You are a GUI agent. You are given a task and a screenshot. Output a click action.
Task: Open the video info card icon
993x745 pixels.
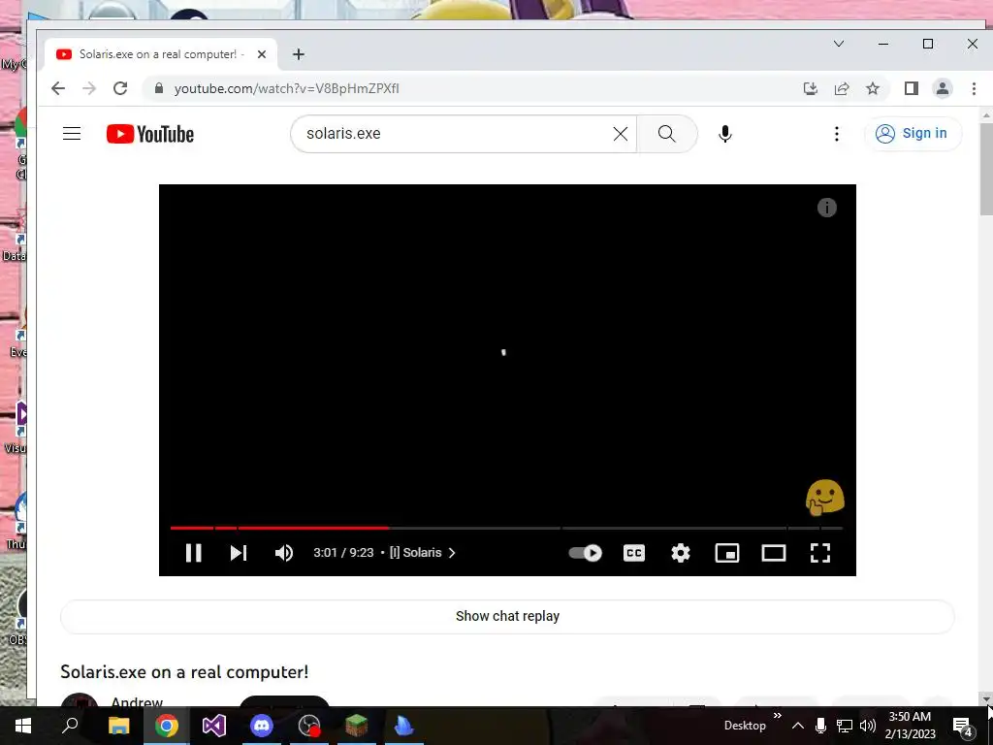tap(826, 208)
